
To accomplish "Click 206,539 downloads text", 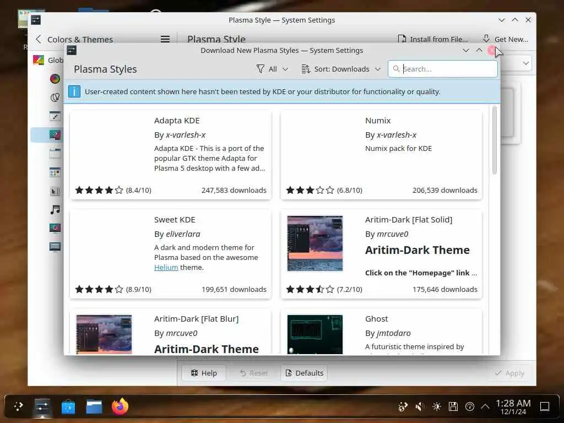I will (445, 190).
